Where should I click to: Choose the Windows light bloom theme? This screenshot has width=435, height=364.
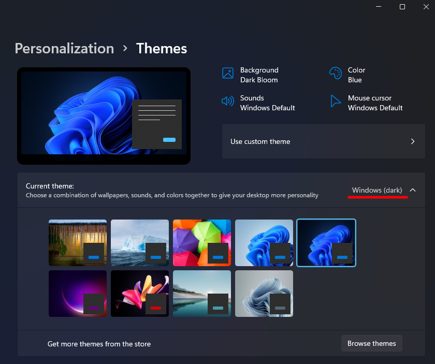264,243
